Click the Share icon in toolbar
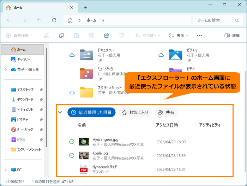 (x=107, y=36)
